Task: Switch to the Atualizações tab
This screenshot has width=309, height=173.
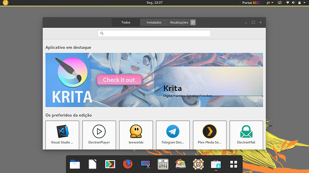Action: click(x=182, y=22)
